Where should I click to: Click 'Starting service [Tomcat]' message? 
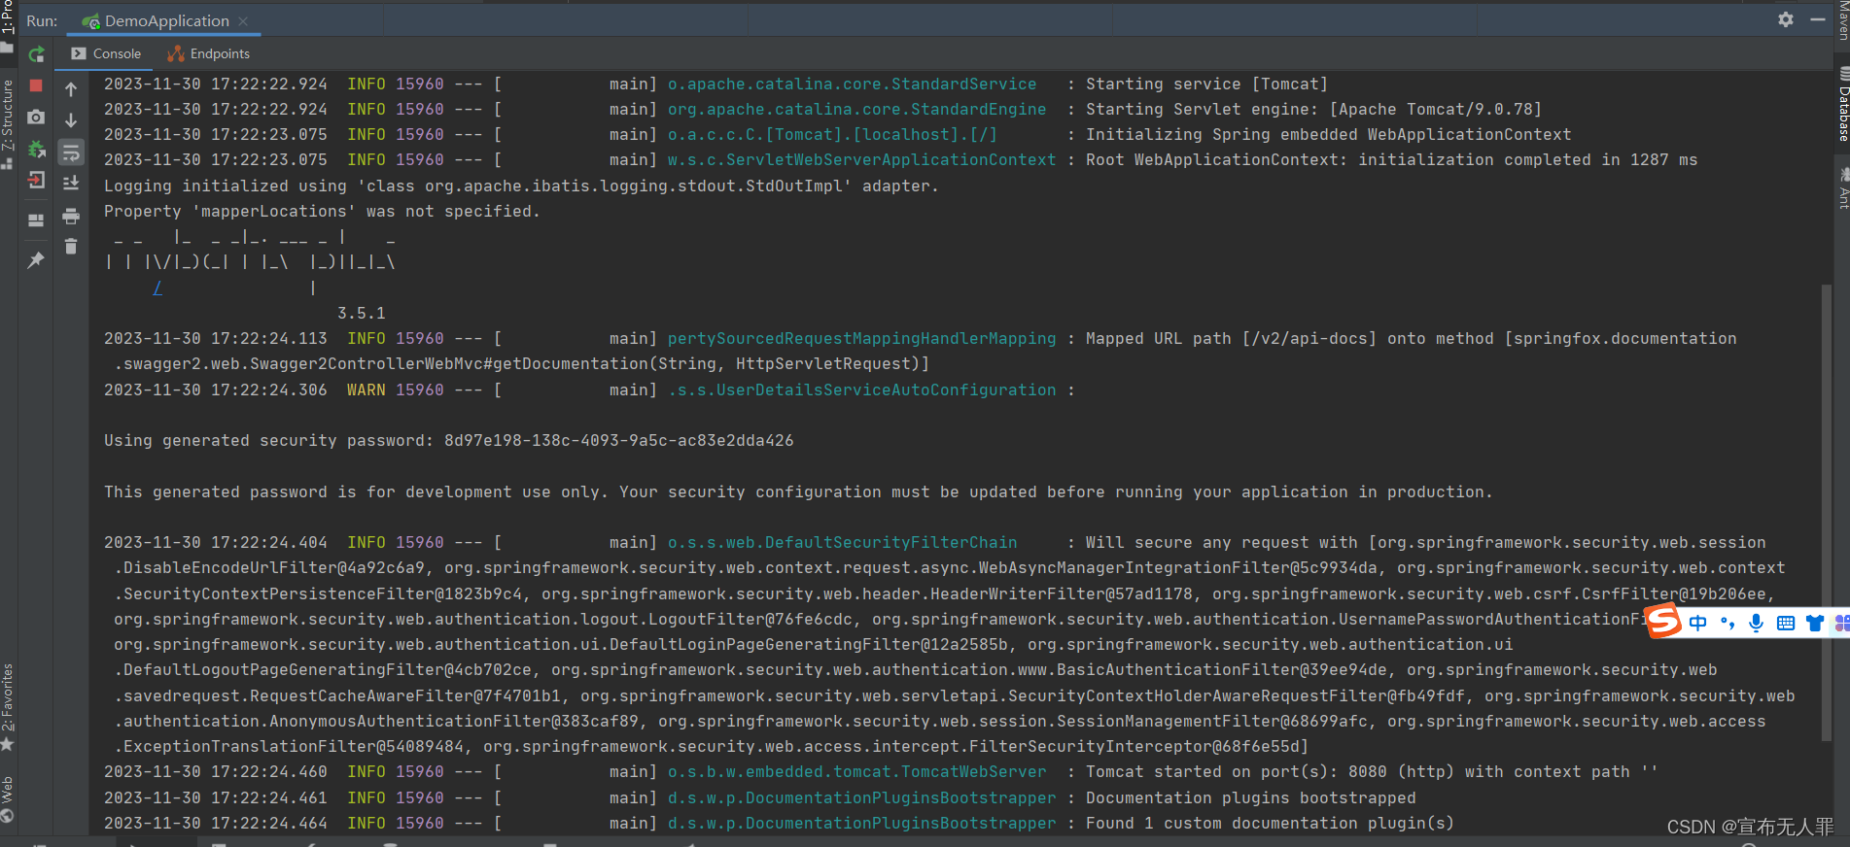click(1206, 85)
